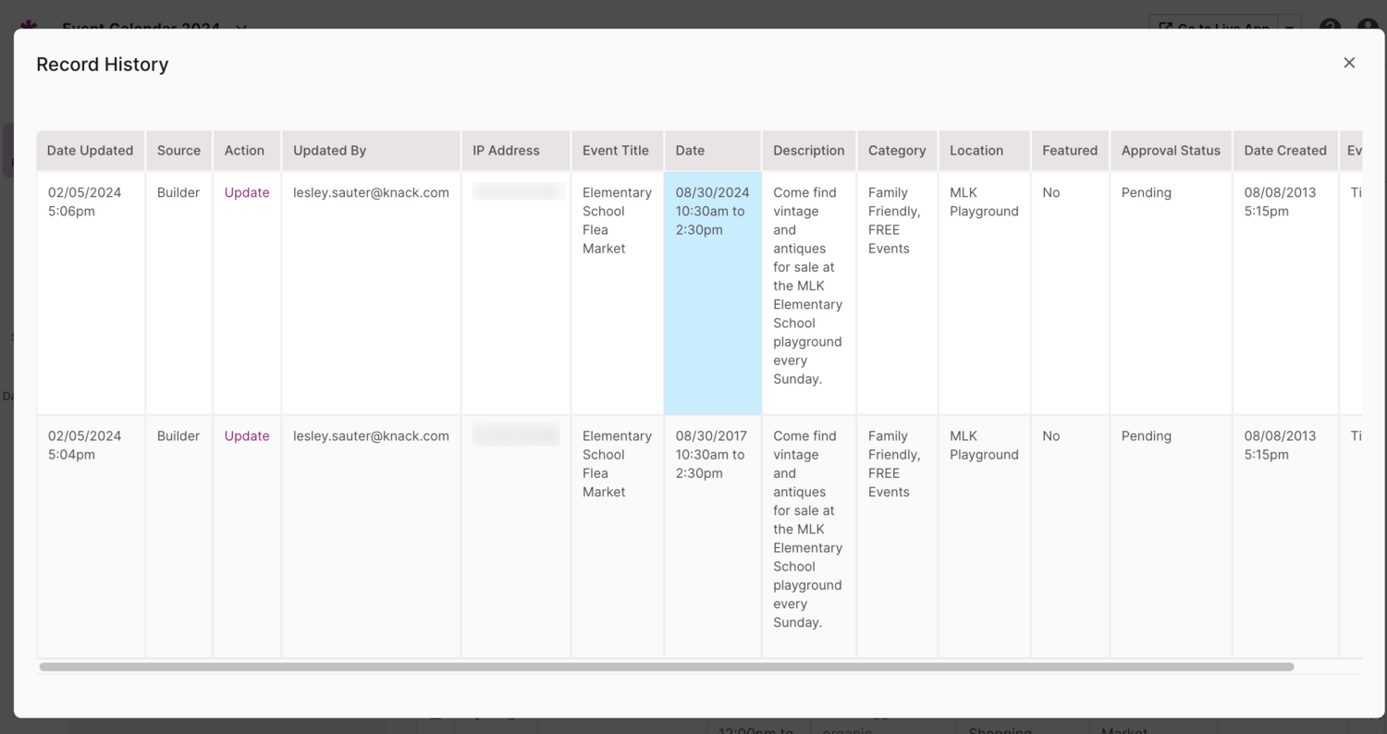Click the Record History dialog title
1387x734 pixels.
point(103,65)
